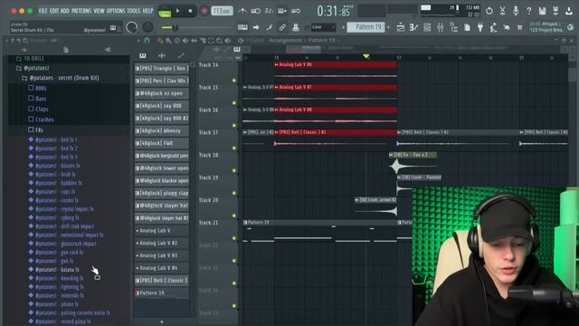
Task: Open the playlist view icon
Action: pyautogui.click(x=400, y=27)
